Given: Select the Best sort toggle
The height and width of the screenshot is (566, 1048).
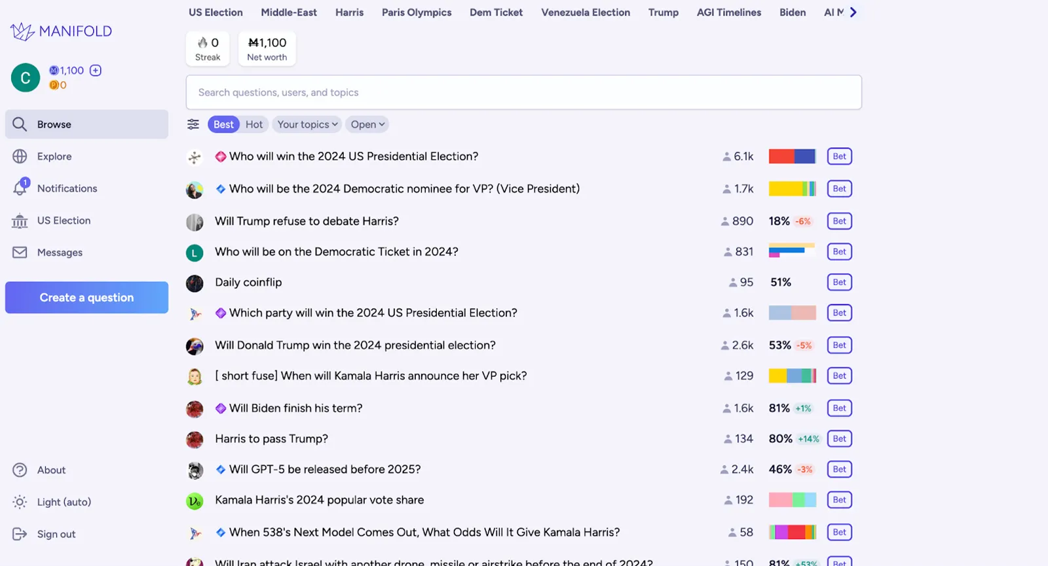Looking at the screenshot, I should pyautogui.click(x=223, y=124).
